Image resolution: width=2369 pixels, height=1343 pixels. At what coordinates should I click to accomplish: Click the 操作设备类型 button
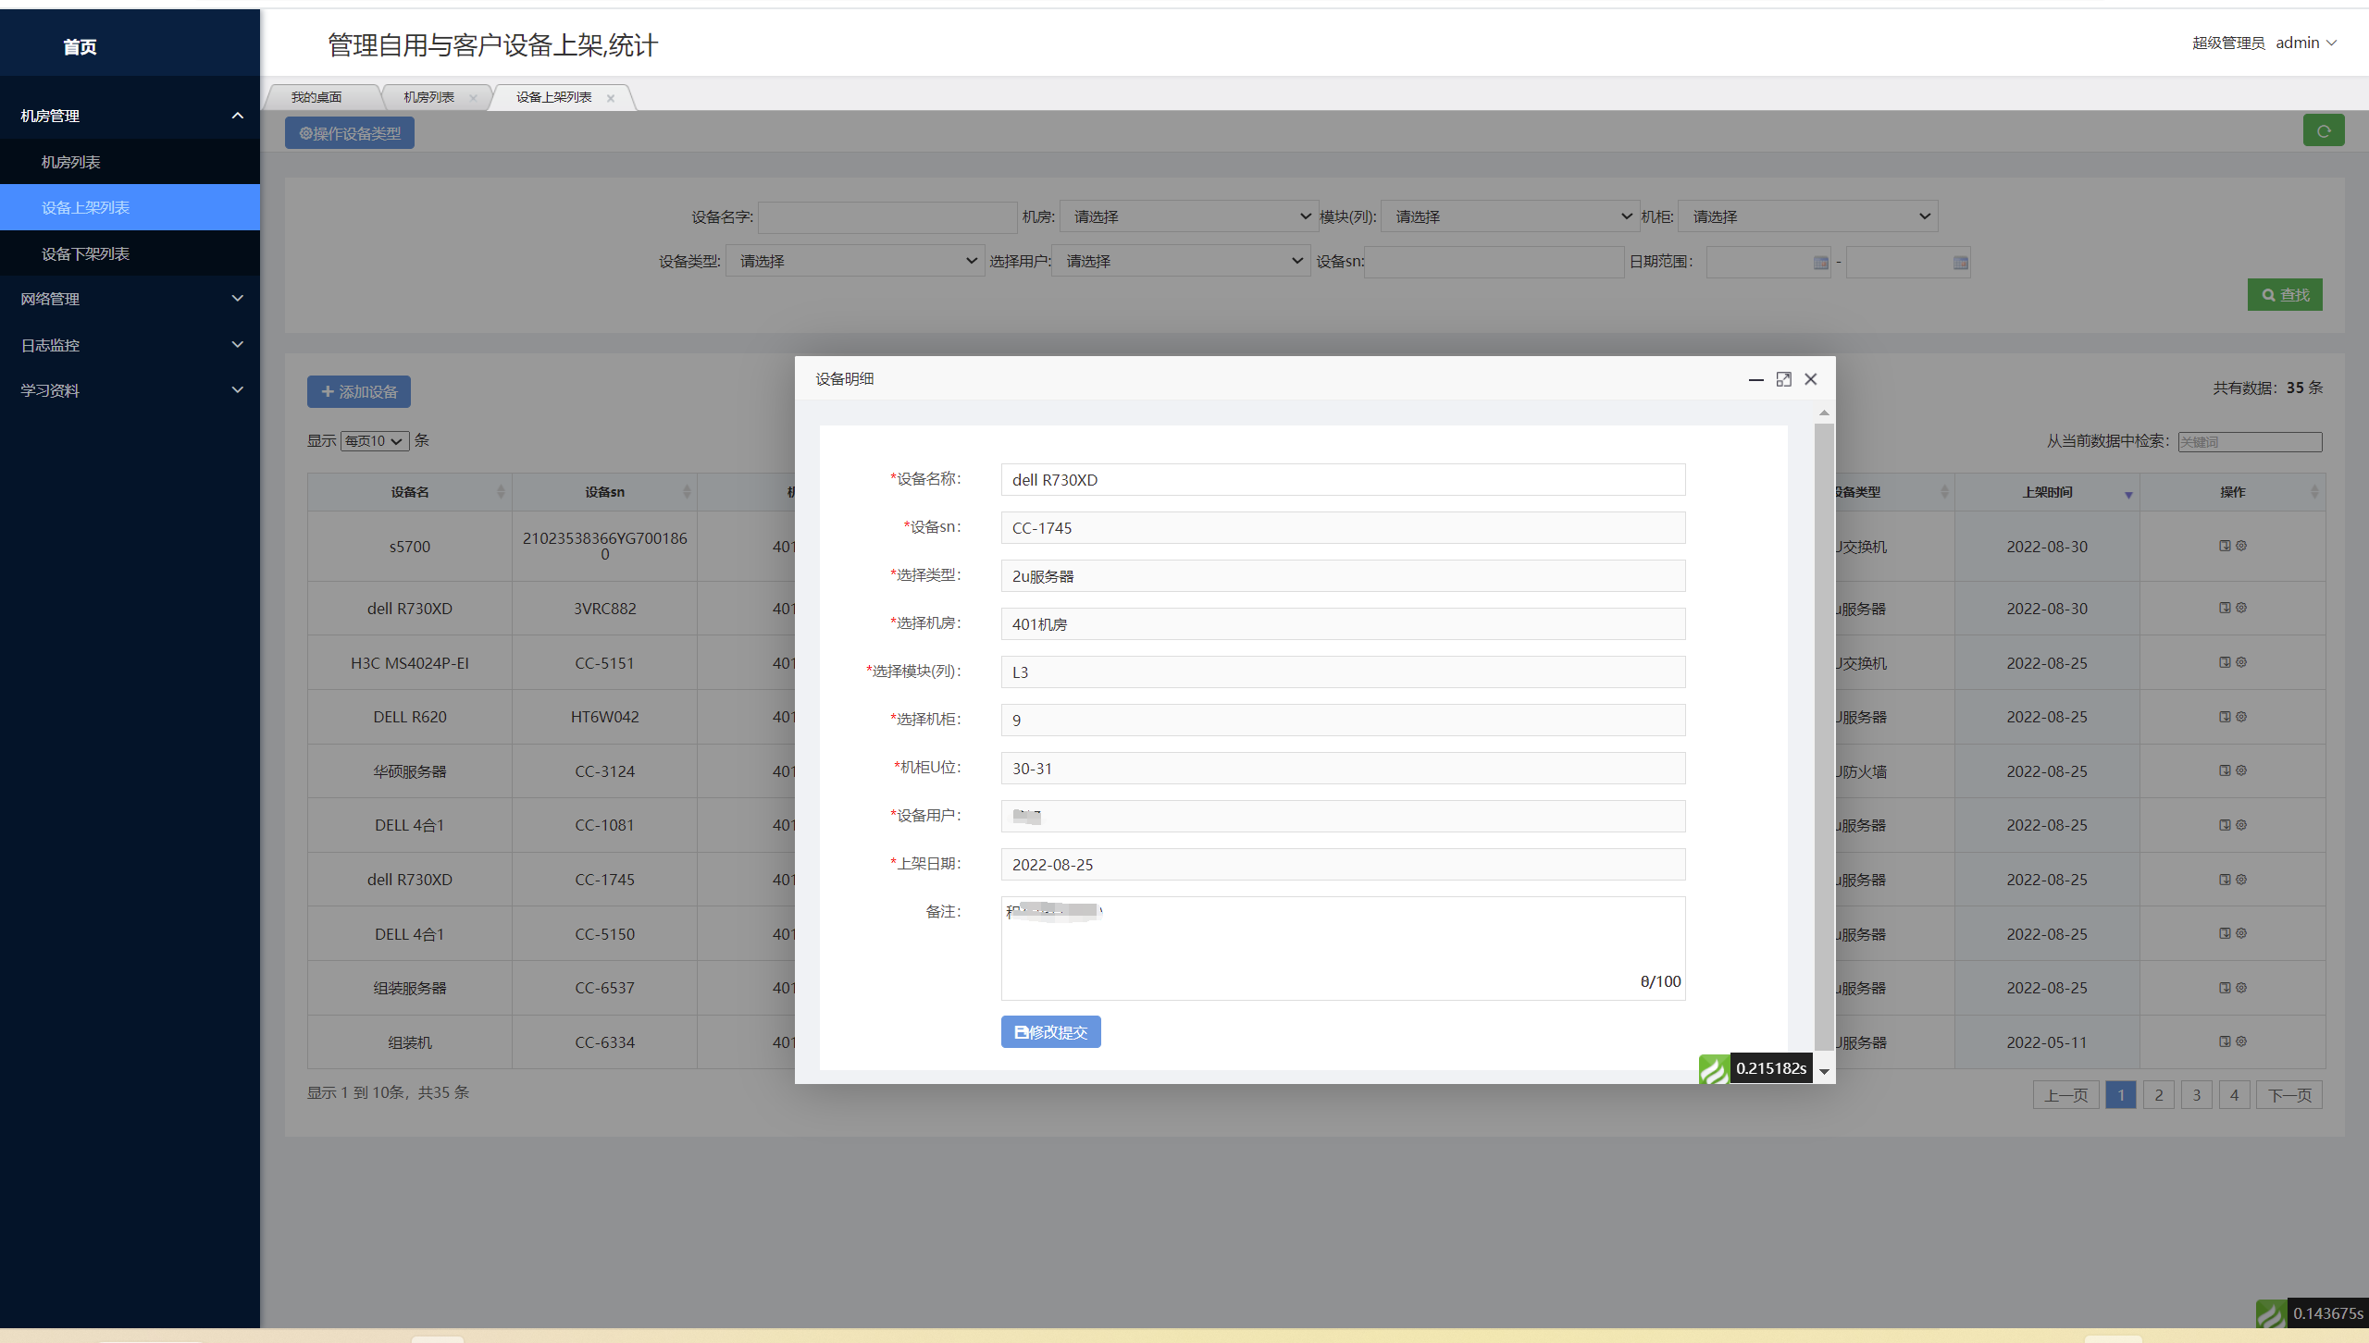pos(350,133)
